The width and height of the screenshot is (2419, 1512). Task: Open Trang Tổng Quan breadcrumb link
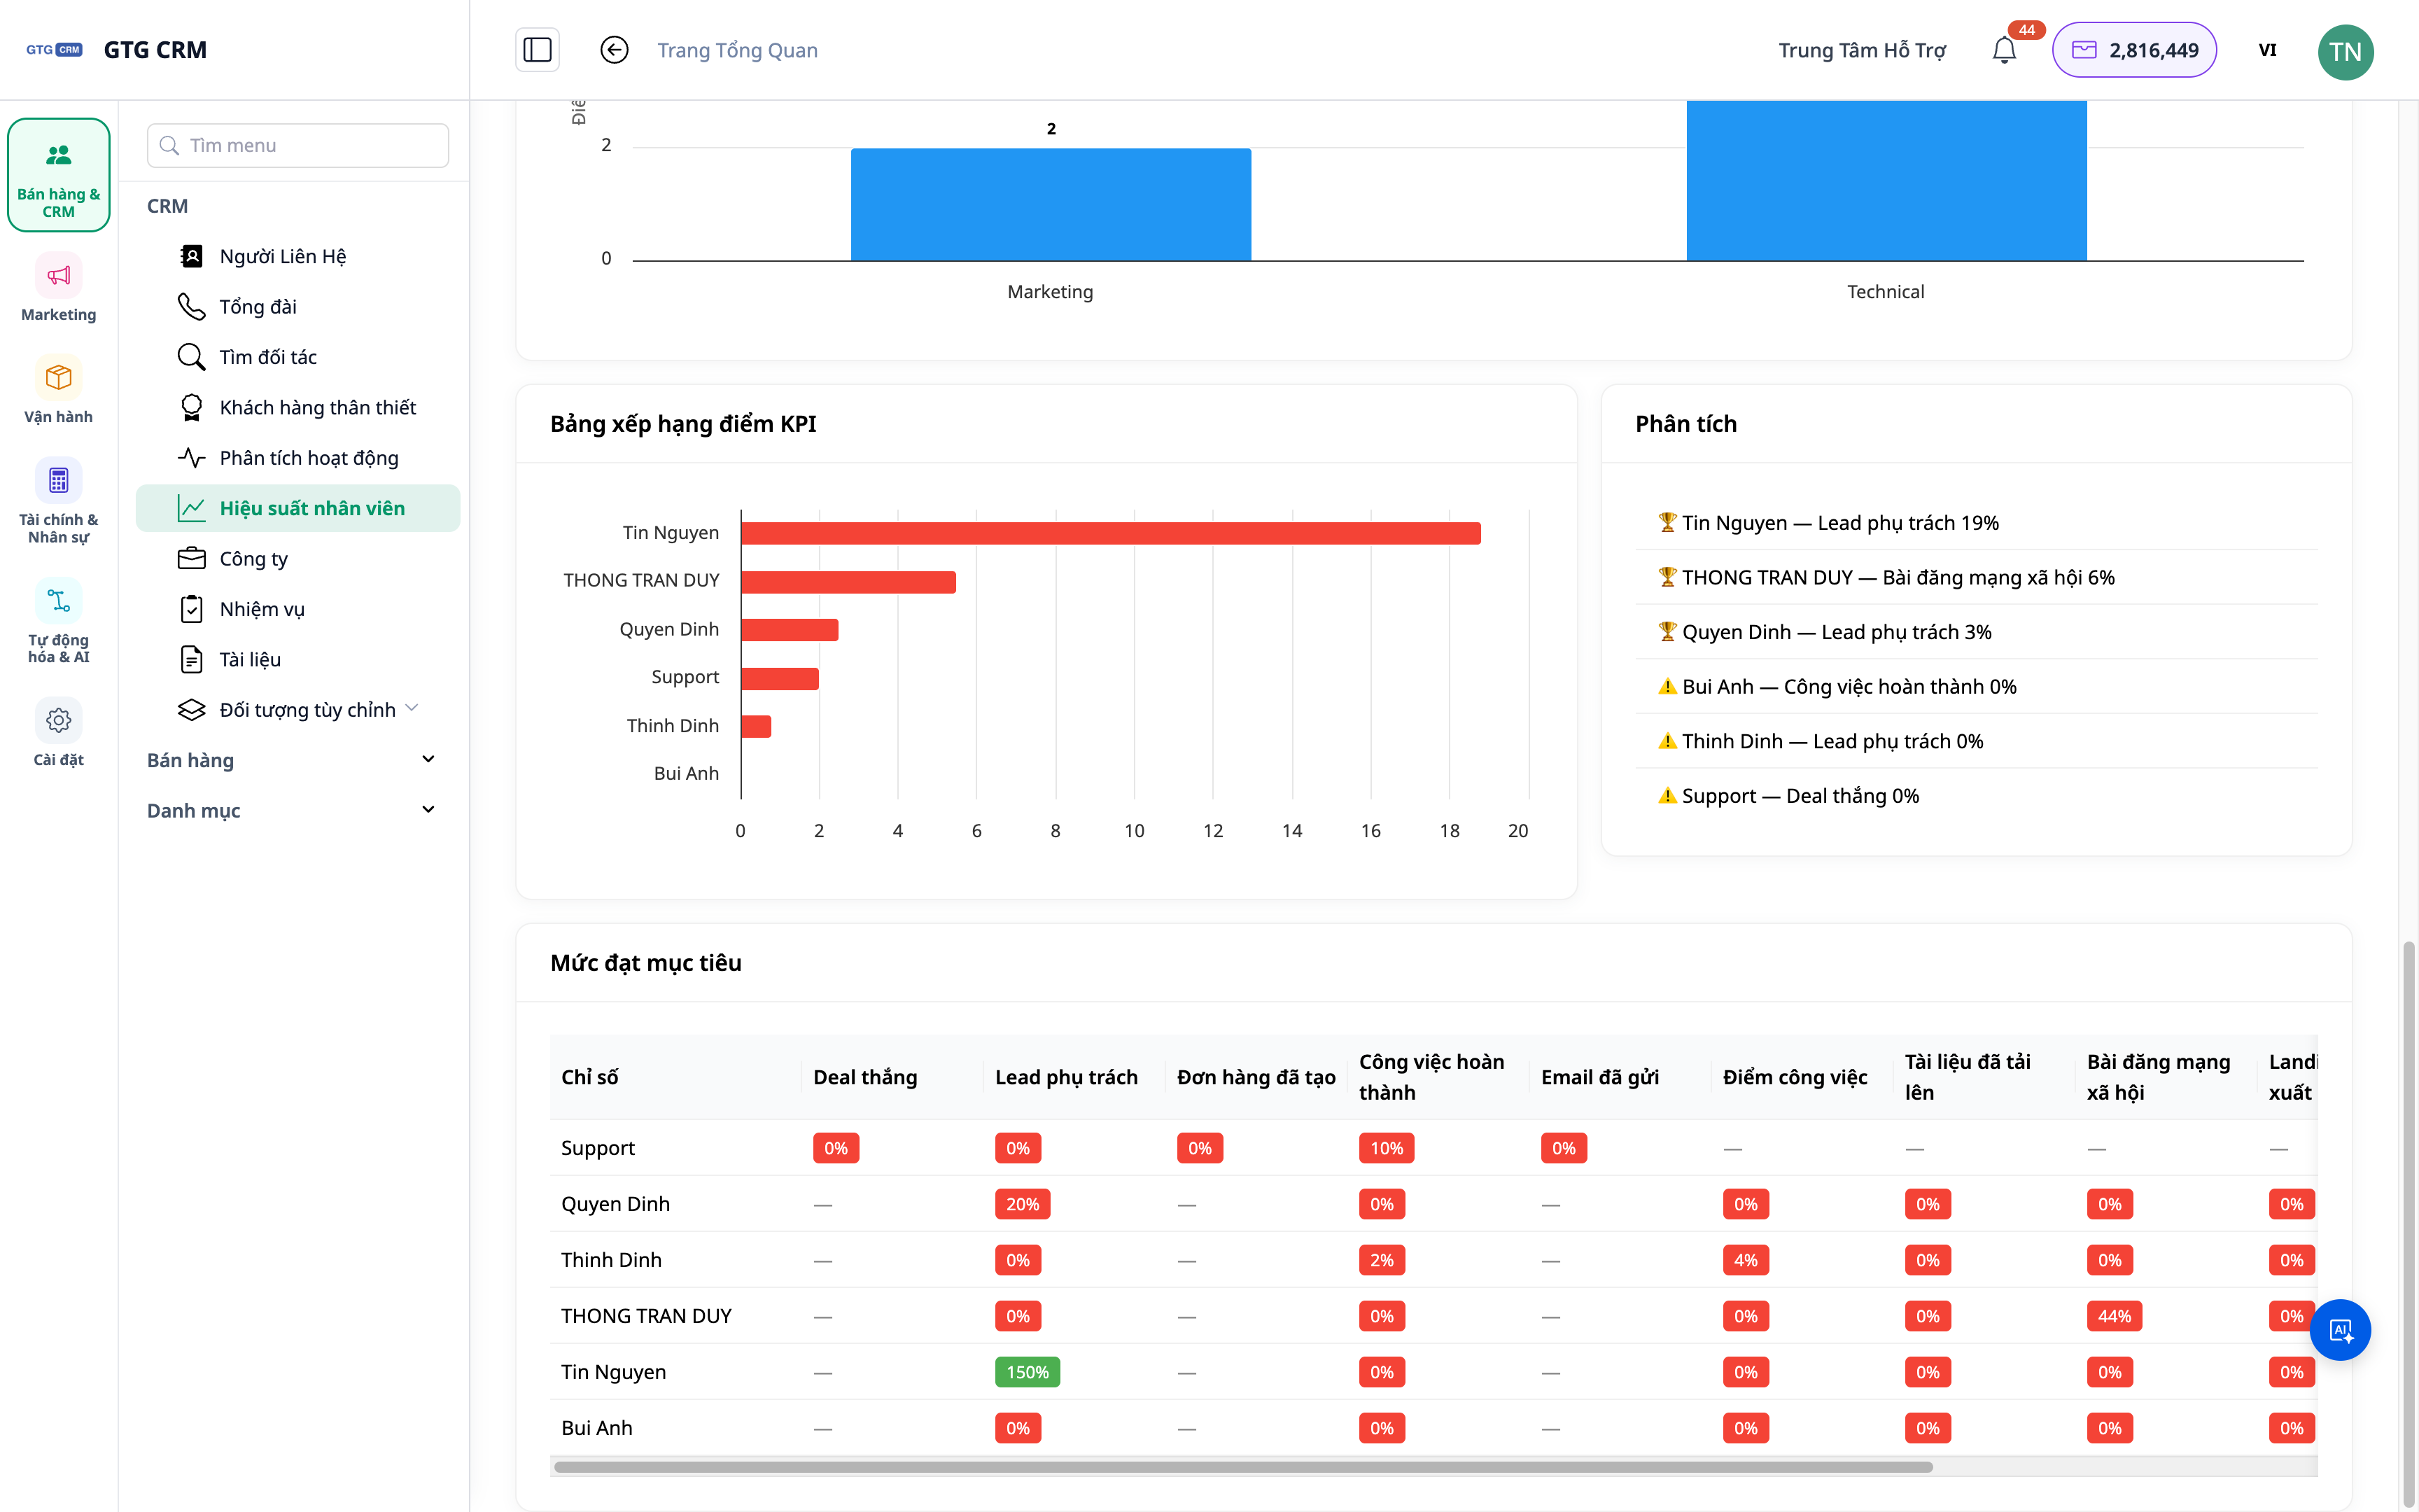click(x=737, y=50)
